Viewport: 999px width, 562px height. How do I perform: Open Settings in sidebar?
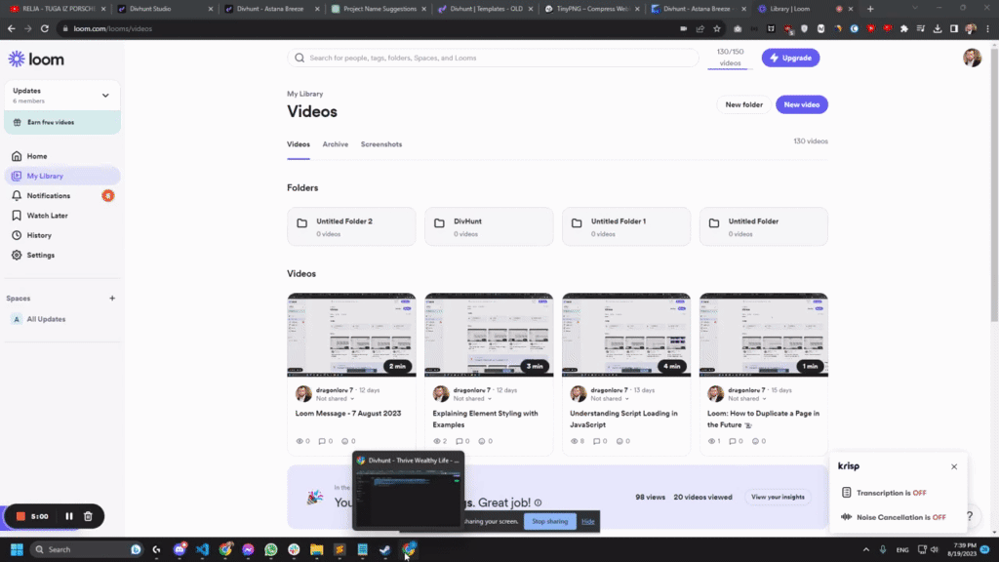tap(62, 255)
